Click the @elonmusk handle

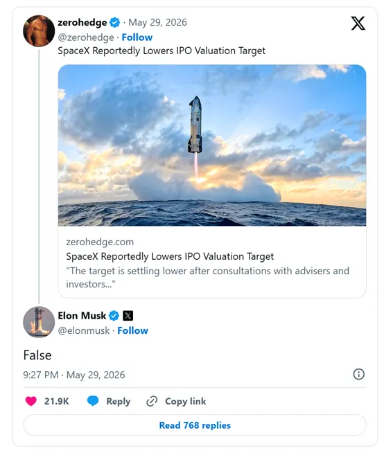point(84,330)
